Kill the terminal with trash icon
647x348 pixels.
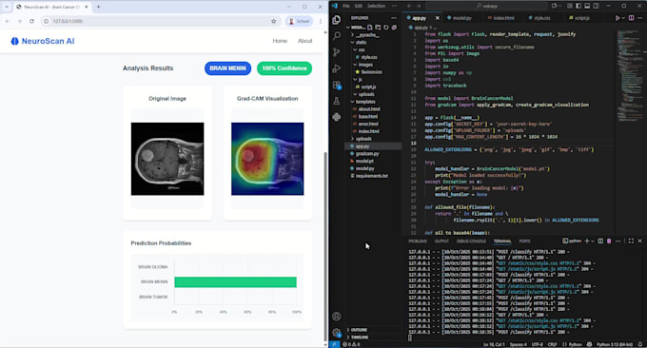click(x=609, y=241)
